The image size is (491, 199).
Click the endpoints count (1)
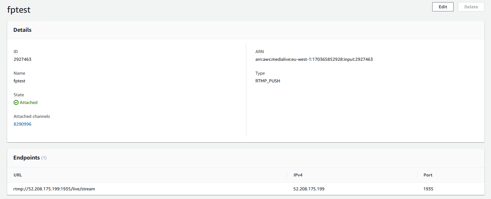pyautogui.click(x=44, y=158)
